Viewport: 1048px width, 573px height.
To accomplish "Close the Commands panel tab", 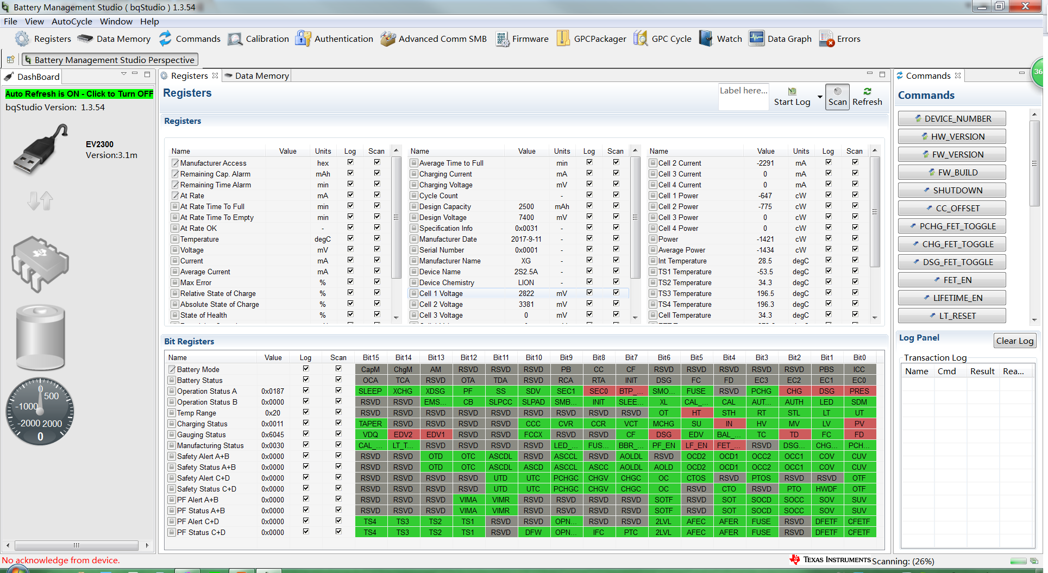I will coord(958,75).
